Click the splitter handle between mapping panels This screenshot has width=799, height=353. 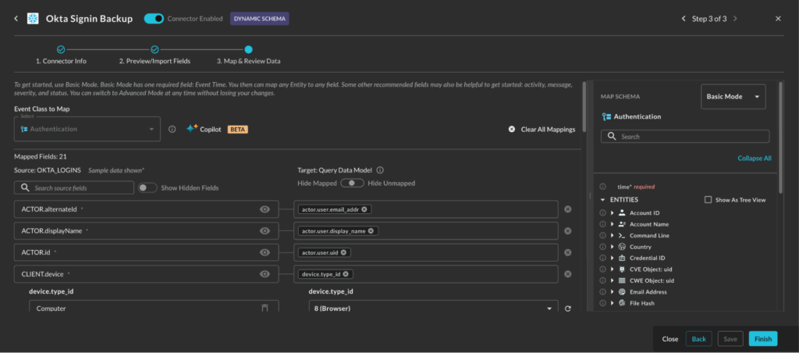click(x=590, y=195)
